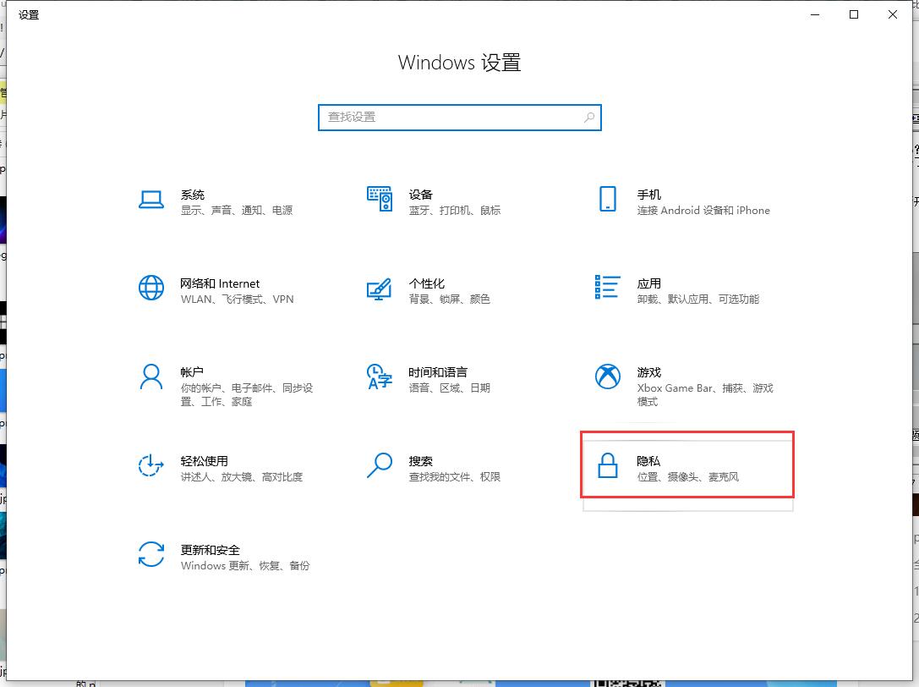Open the Apps list icon

607,287
